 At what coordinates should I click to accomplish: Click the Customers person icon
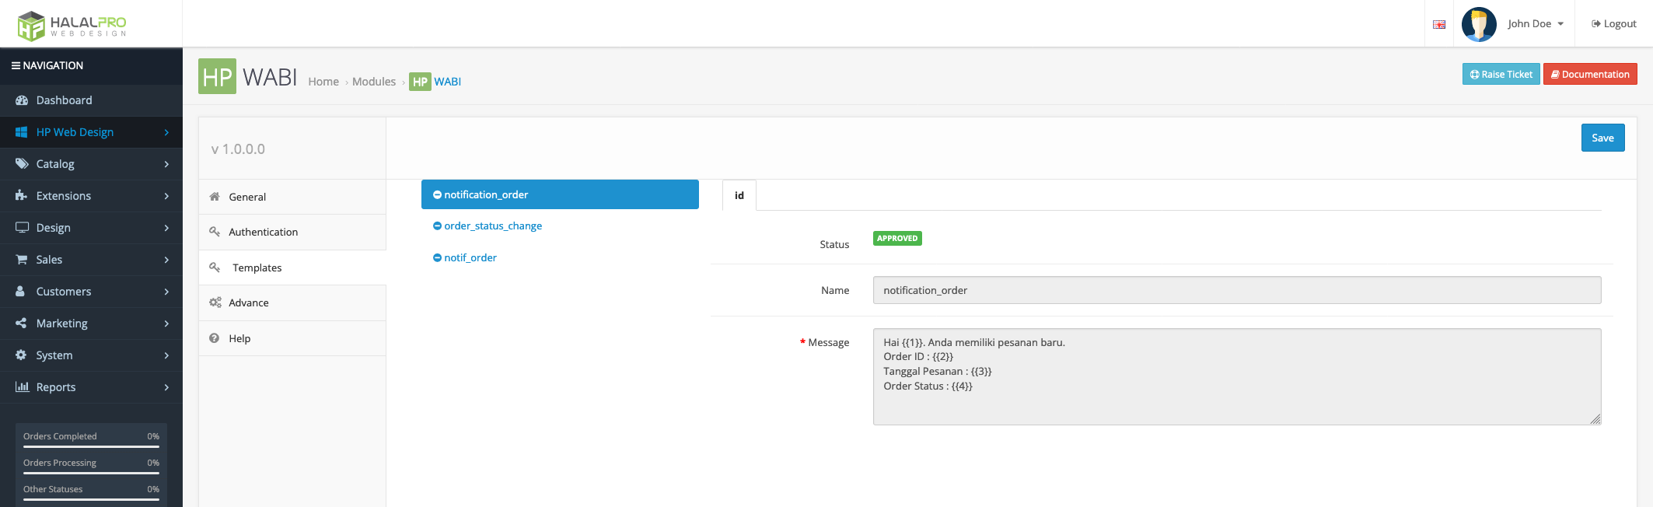point(21,292)
